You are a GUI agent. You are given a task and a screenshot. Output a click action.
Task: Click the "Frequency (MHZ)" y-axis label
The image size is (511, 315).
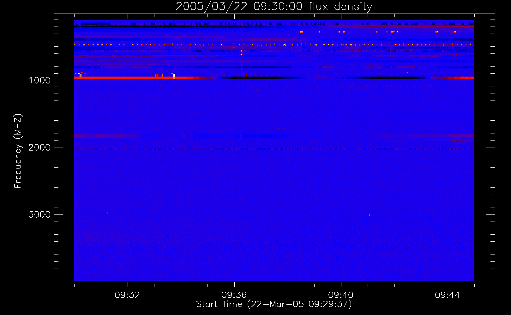click(x=18, y=151)
